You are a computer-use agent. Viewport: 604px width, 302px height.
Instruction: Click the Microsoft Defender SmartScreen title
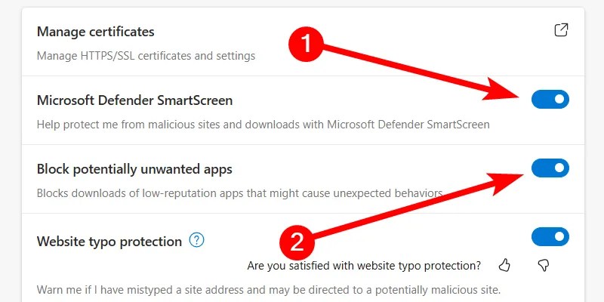[x=134, y=100]
